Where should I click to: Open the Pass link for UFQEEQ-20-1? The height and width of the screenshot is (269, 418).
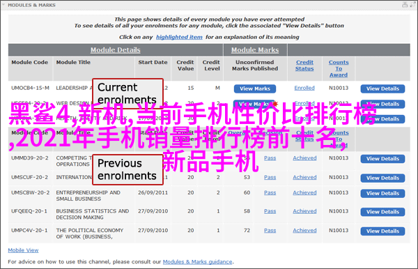pyautogui.click(x=270, y=211)
